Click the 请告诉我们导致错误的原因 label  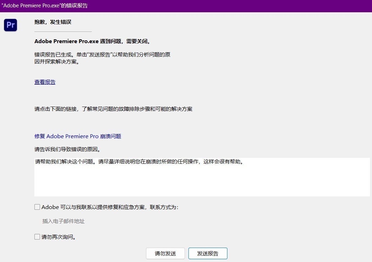pos(68,149)
